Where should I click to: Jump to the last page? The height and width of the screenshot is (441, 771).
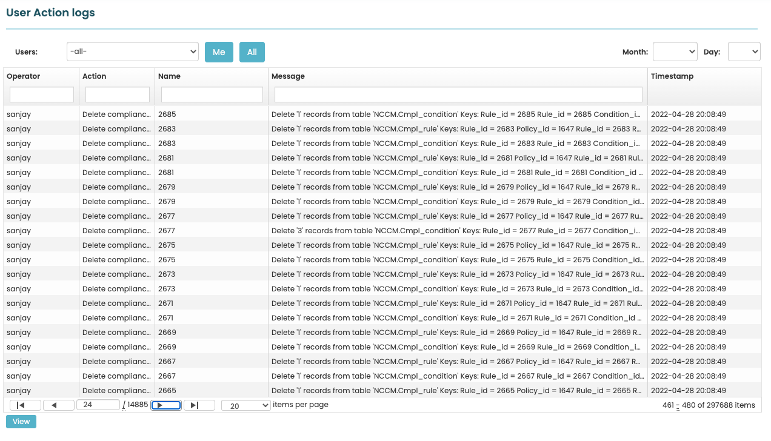(x=199, y=405)
